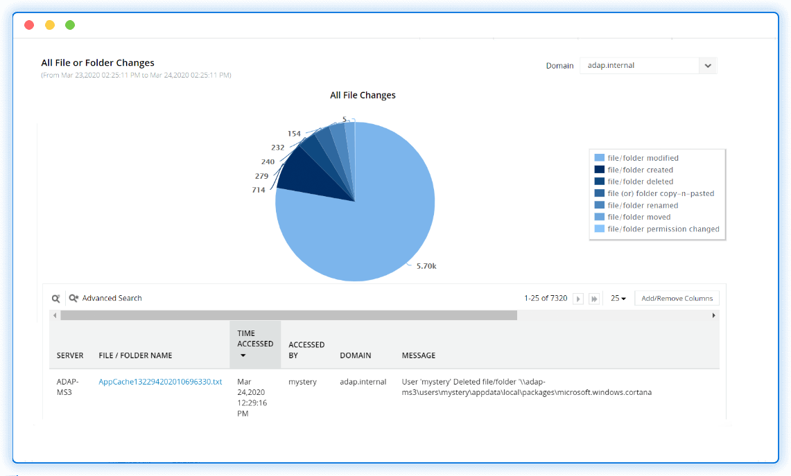Jump to last page using double-arrow icon
791x476 pixels.
point(594,298)
